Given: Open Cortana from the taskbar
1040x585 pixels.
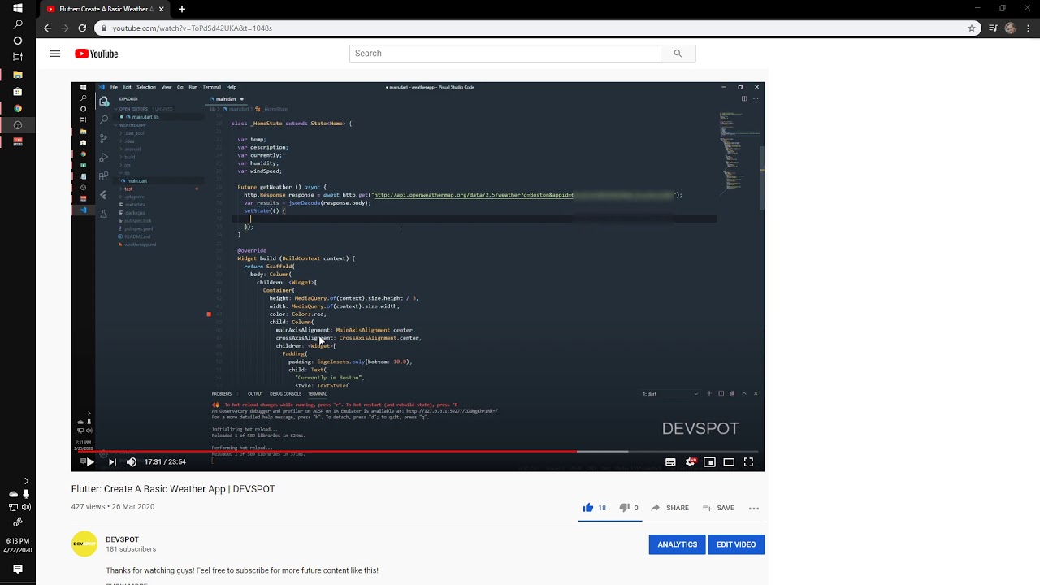Looking at the screenshot, I should coord(18,41).
